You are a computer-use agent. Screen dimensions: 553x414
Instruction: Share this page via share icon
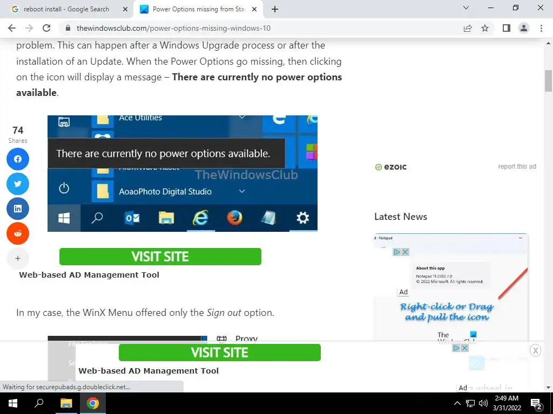click(468, 28)
